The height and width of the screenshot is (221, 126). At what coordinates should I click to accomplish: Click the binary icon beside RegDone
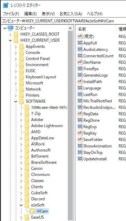[80, 120]
